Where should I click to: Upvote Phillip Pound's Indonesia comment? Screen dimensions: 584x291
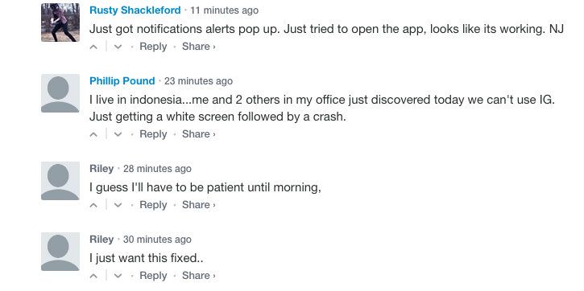pos(94,134)
